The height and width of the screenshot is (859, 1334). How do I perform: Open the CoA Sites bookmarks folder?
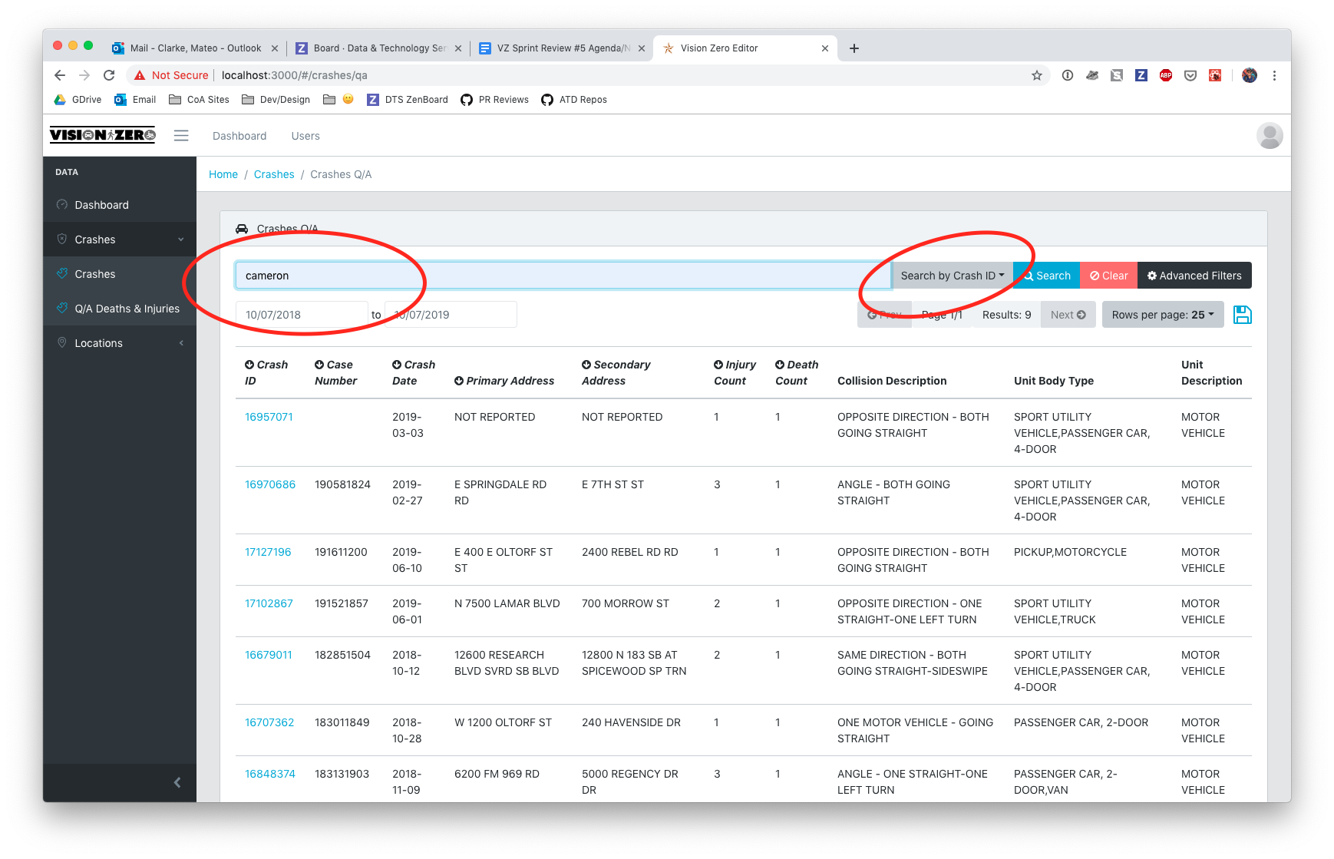[x=199, y=100]
